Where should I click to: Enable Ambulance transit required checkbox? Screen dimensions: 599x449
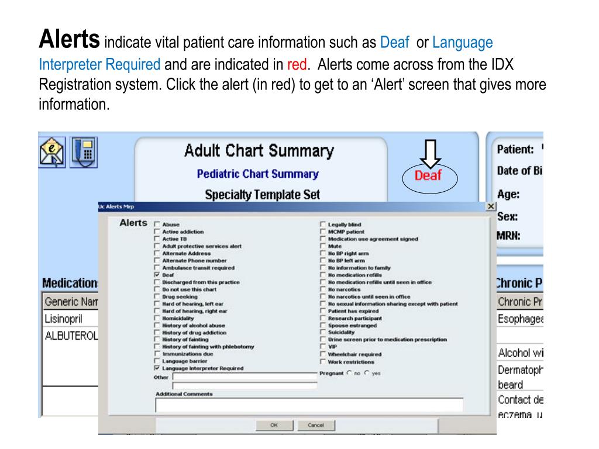pyautogui.click(x=157, y=268)
